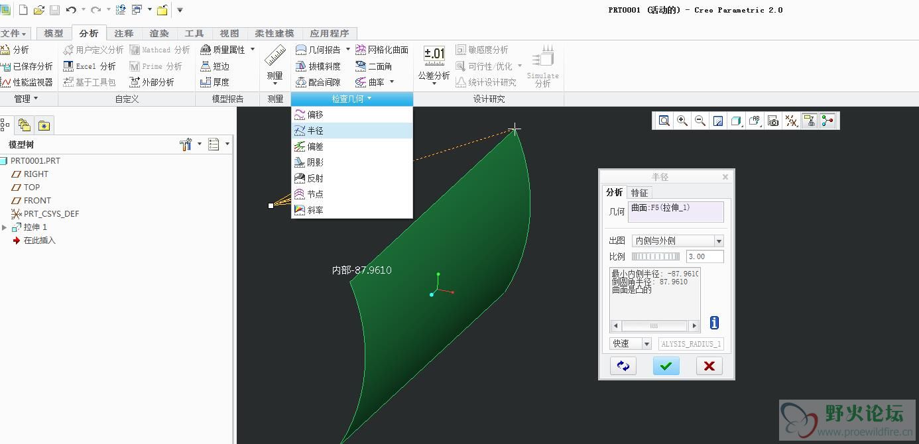This screenshot has height=444, width=919.
Task: Run 二面角 dihedral angle analysis
Action: (373, 66)
